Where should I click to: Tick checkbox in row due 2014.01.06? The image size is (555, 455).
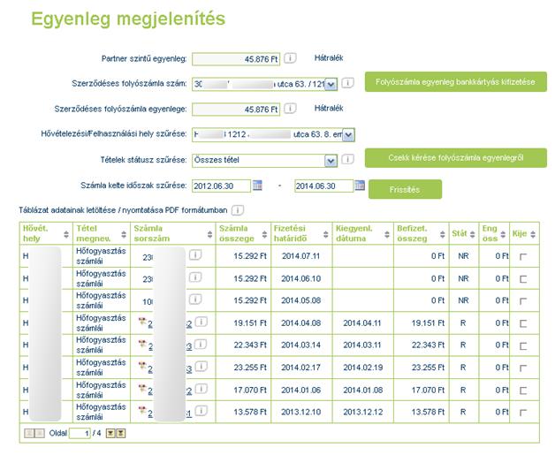click(523, 391)
